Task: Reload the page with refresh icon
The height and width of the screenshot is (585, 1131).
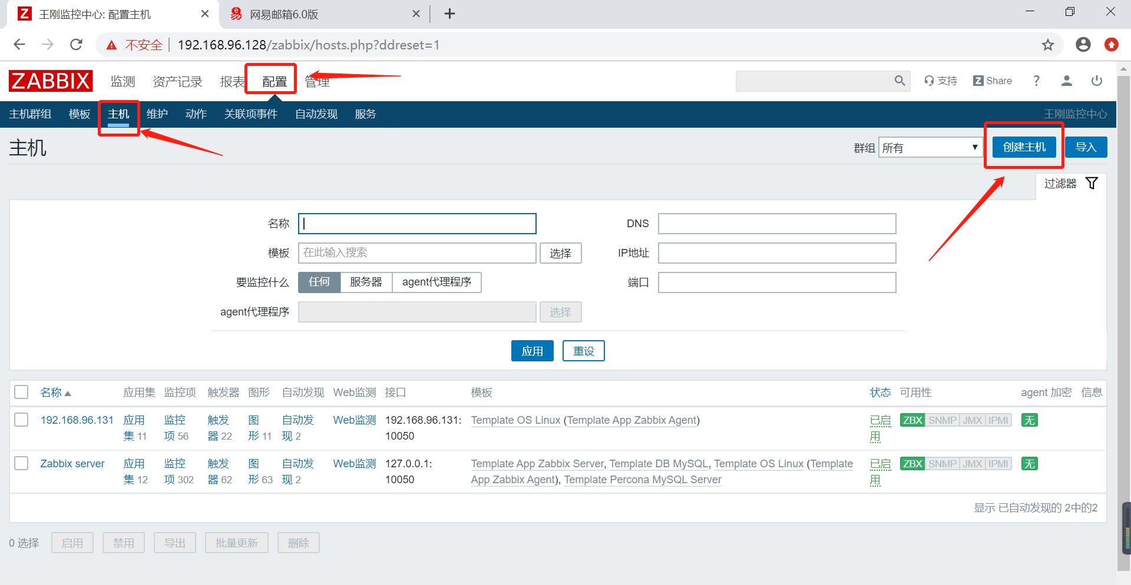Action: (x=76, y=45)
